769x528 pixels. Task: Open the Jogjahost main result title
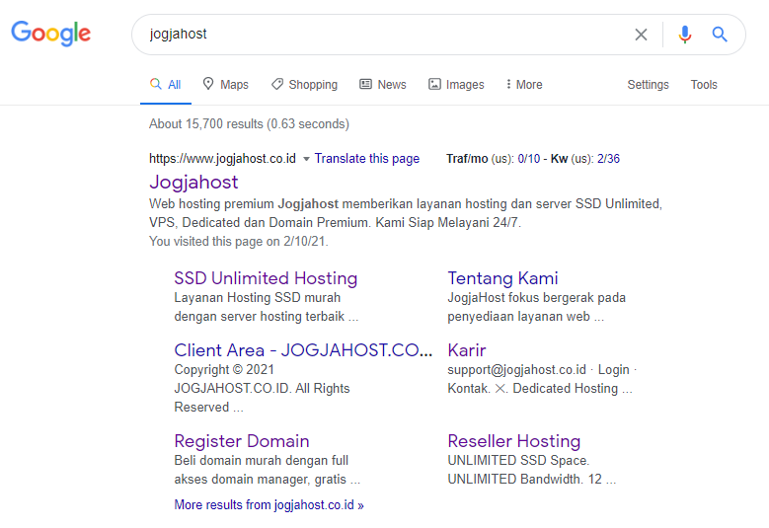point(193,182)
